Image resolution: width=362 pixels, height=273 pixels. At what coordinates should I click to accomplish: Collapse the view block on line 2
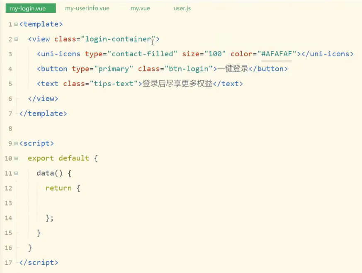16,39
